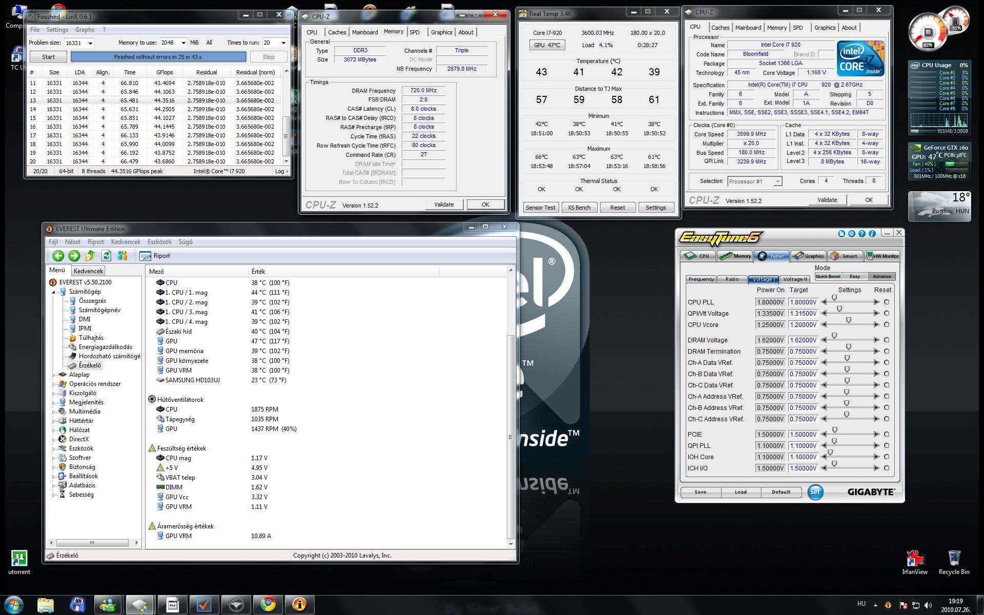Click the Set button in EasyTune6
Viewport: 984px width, 615px height.
pos(815,492)
